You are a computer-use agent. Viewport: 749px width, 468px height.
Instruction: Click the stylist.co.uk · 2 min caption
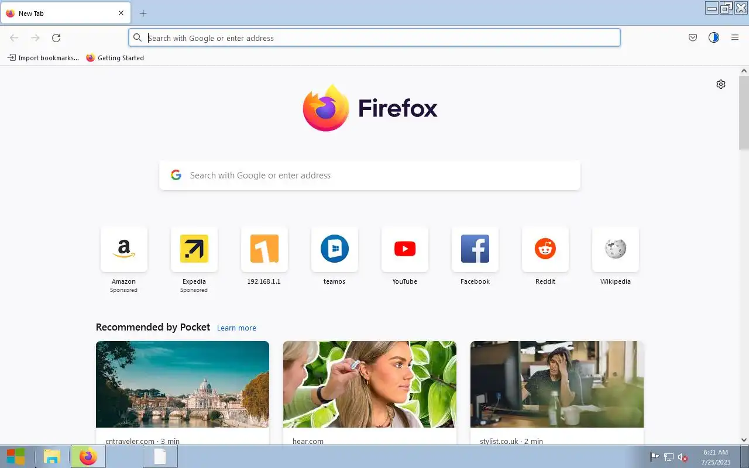point(511,441)
